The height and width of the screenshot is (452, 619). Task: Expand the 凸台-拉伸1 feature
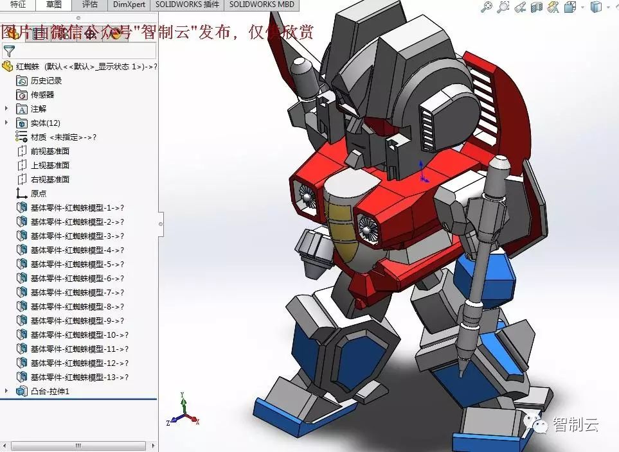pos(6,391)
